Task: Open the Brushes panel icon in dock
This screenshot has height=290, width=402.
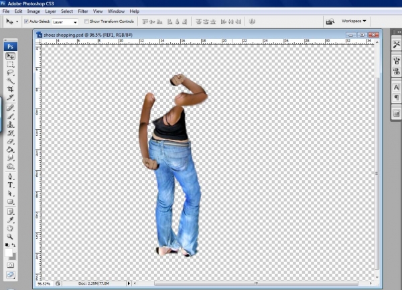Action: (397, 61)
